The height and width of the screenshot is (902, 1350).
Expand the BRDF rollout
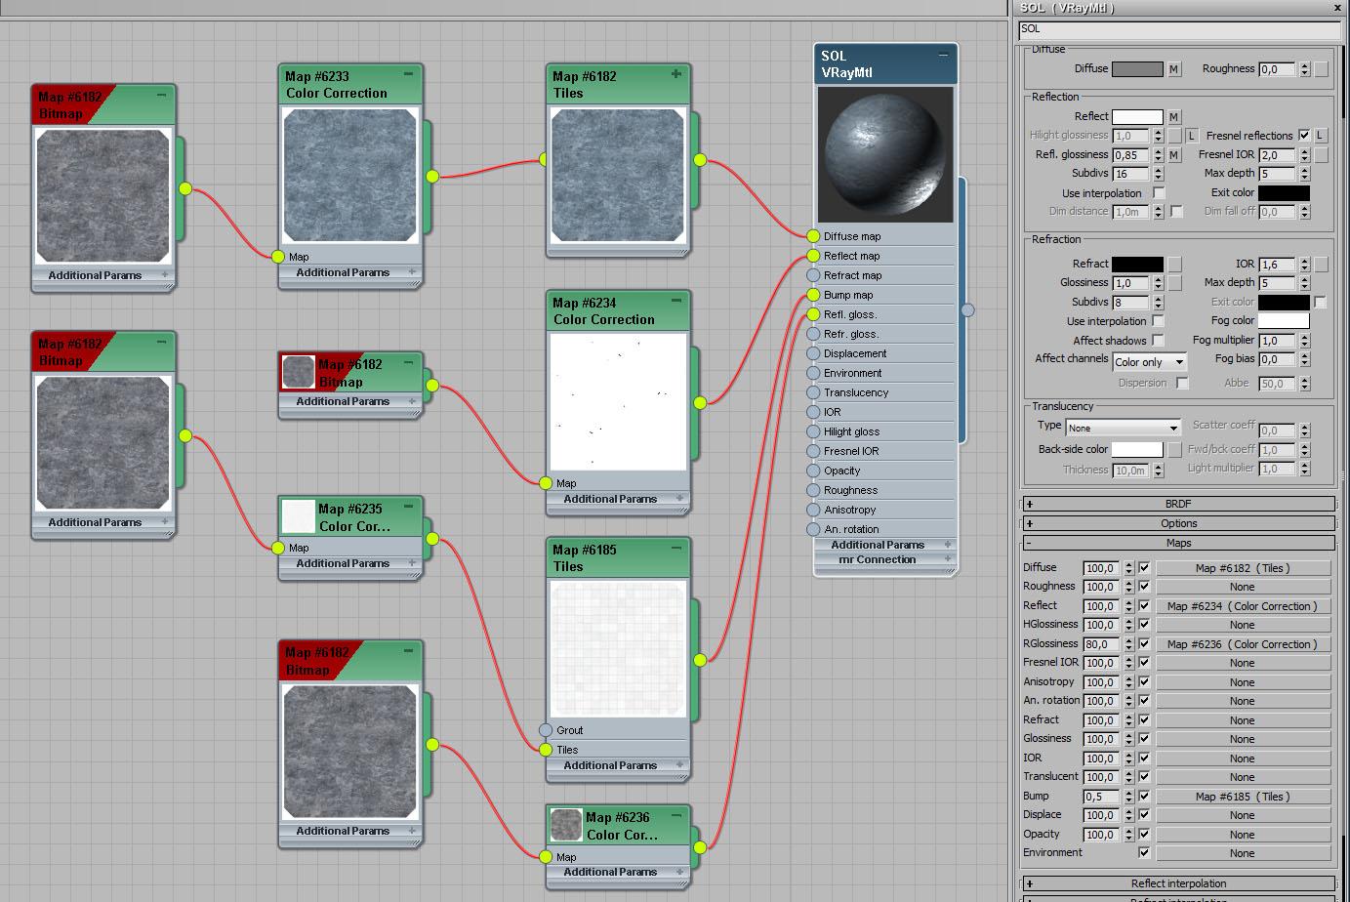coord(1178,504)
